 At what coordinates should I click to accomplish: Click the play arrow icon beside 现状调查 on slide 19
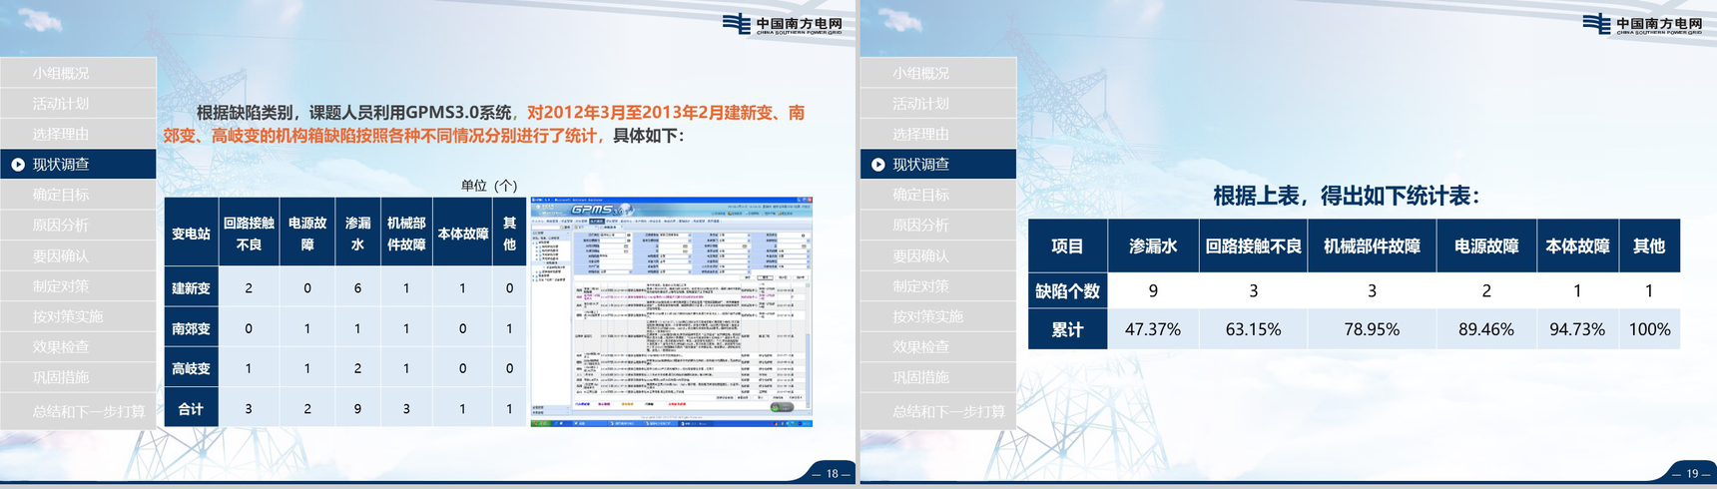click(x=878, y=165)
